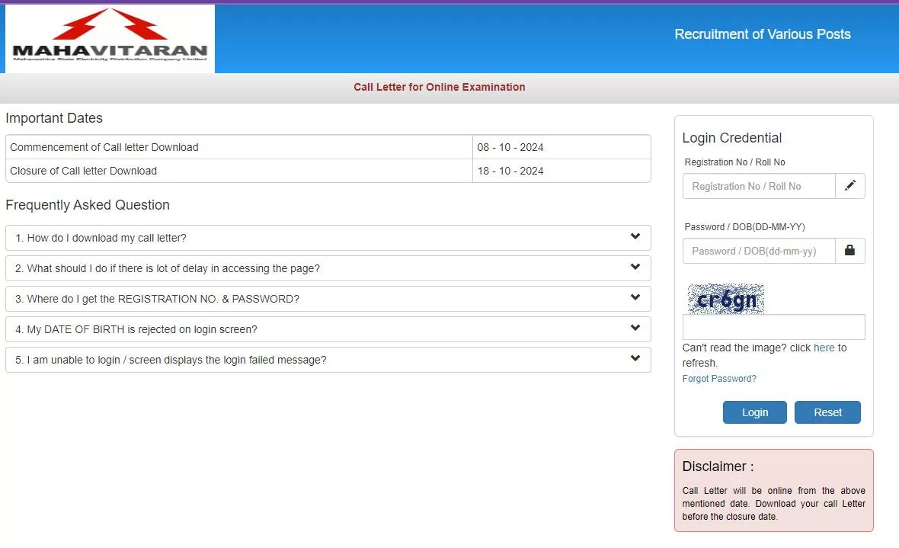Open the Forgot Password? link

719,379
